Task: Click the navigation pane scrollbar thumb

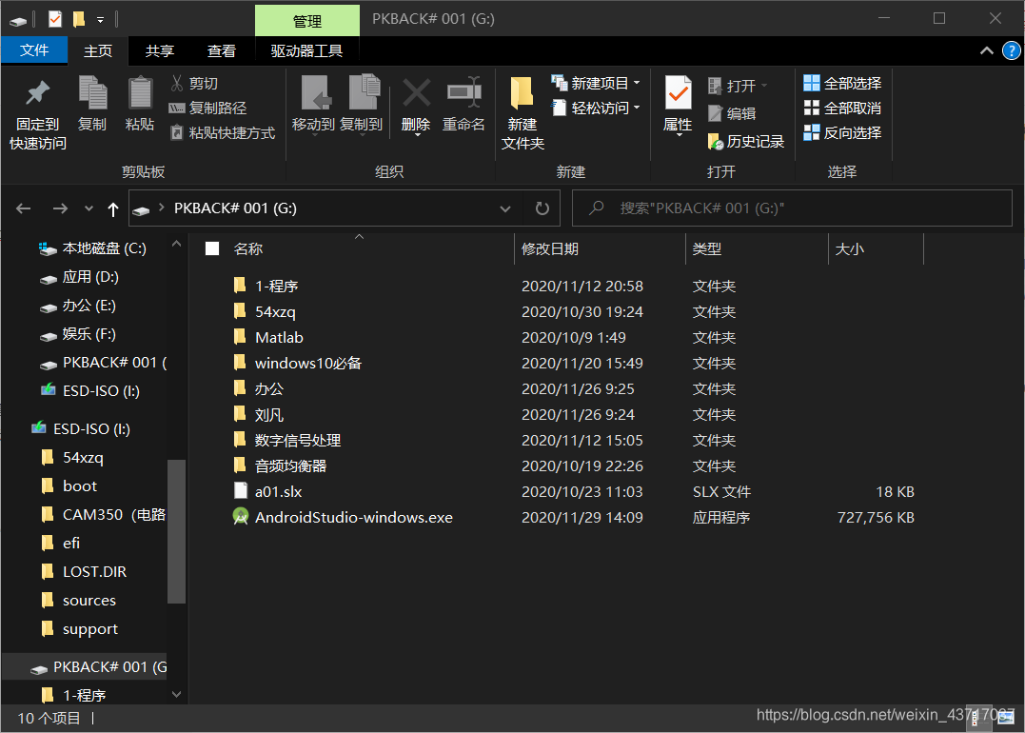Action: click(176, 531)
